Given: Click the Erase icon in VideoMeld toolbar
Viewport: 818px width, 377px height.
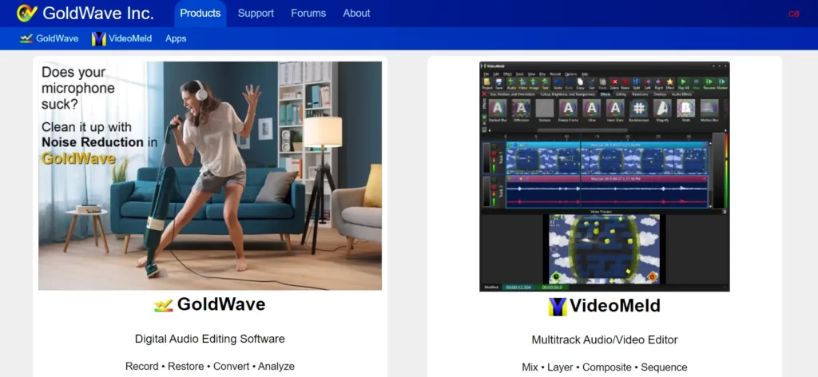Looking at the screenshot, I should (x=625, y=83).
